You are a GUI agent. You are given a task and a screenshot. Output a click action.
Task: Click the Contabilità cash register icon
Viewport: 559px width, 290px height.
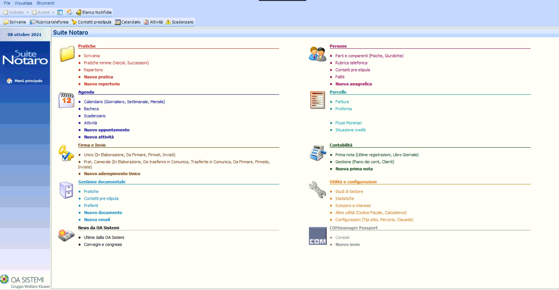[x=318, y=153]
